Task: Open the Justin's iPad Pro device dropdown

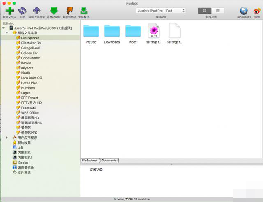Action: (x=161, y=11)
